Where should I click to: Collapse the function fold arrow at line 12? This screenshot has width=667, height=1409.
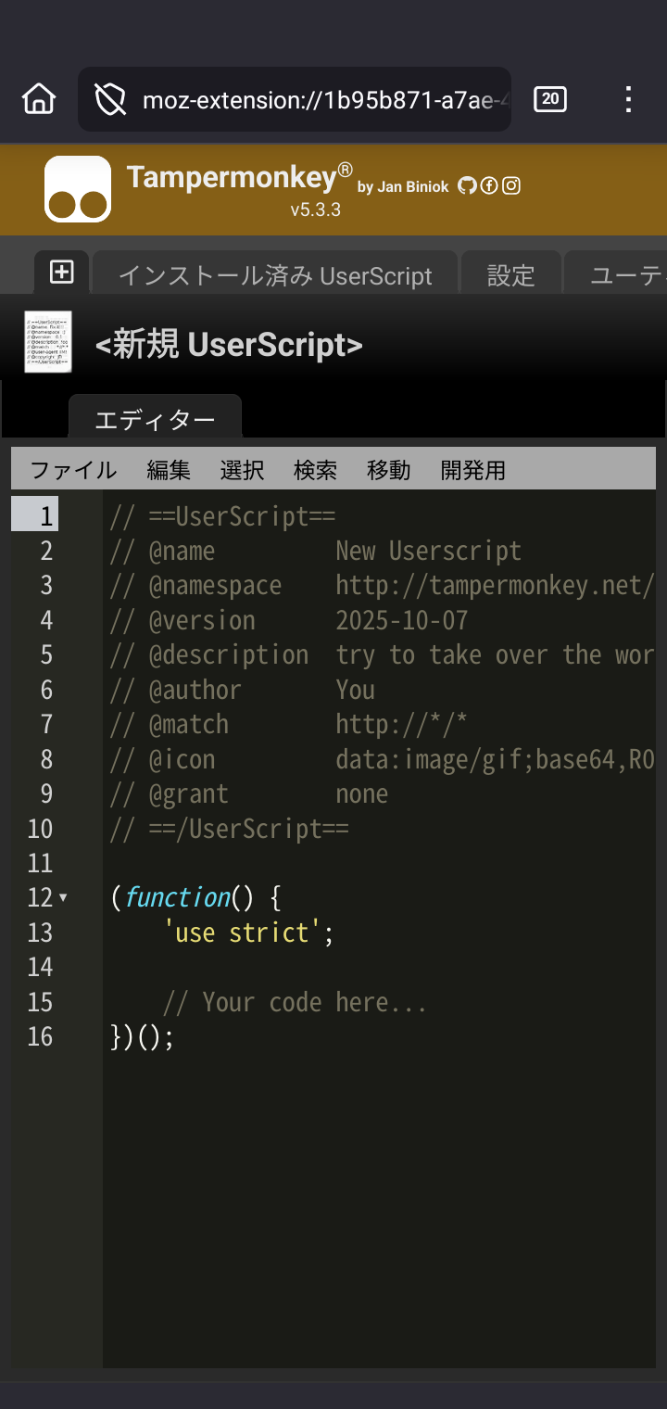[x=63, y=897]
